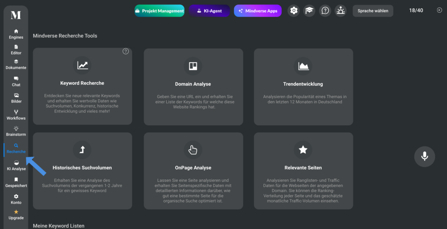
Task: Open settings gear in top bar
Action: click(294, 11)
